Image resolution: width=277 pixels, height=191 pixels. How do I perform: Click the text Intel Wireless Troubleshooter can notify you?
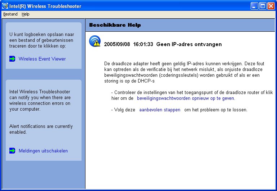[40, 101]
